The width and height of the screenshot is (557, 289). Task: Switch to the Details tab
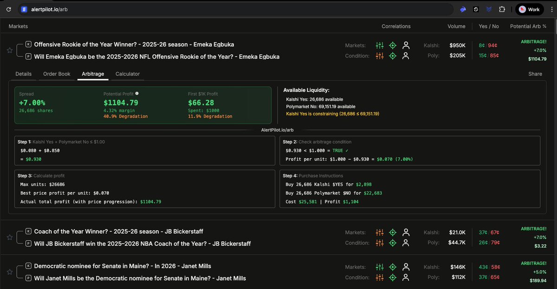pyautogui.click(x=24, y=74)
